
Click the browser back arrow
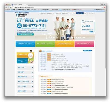click(6, 7)
